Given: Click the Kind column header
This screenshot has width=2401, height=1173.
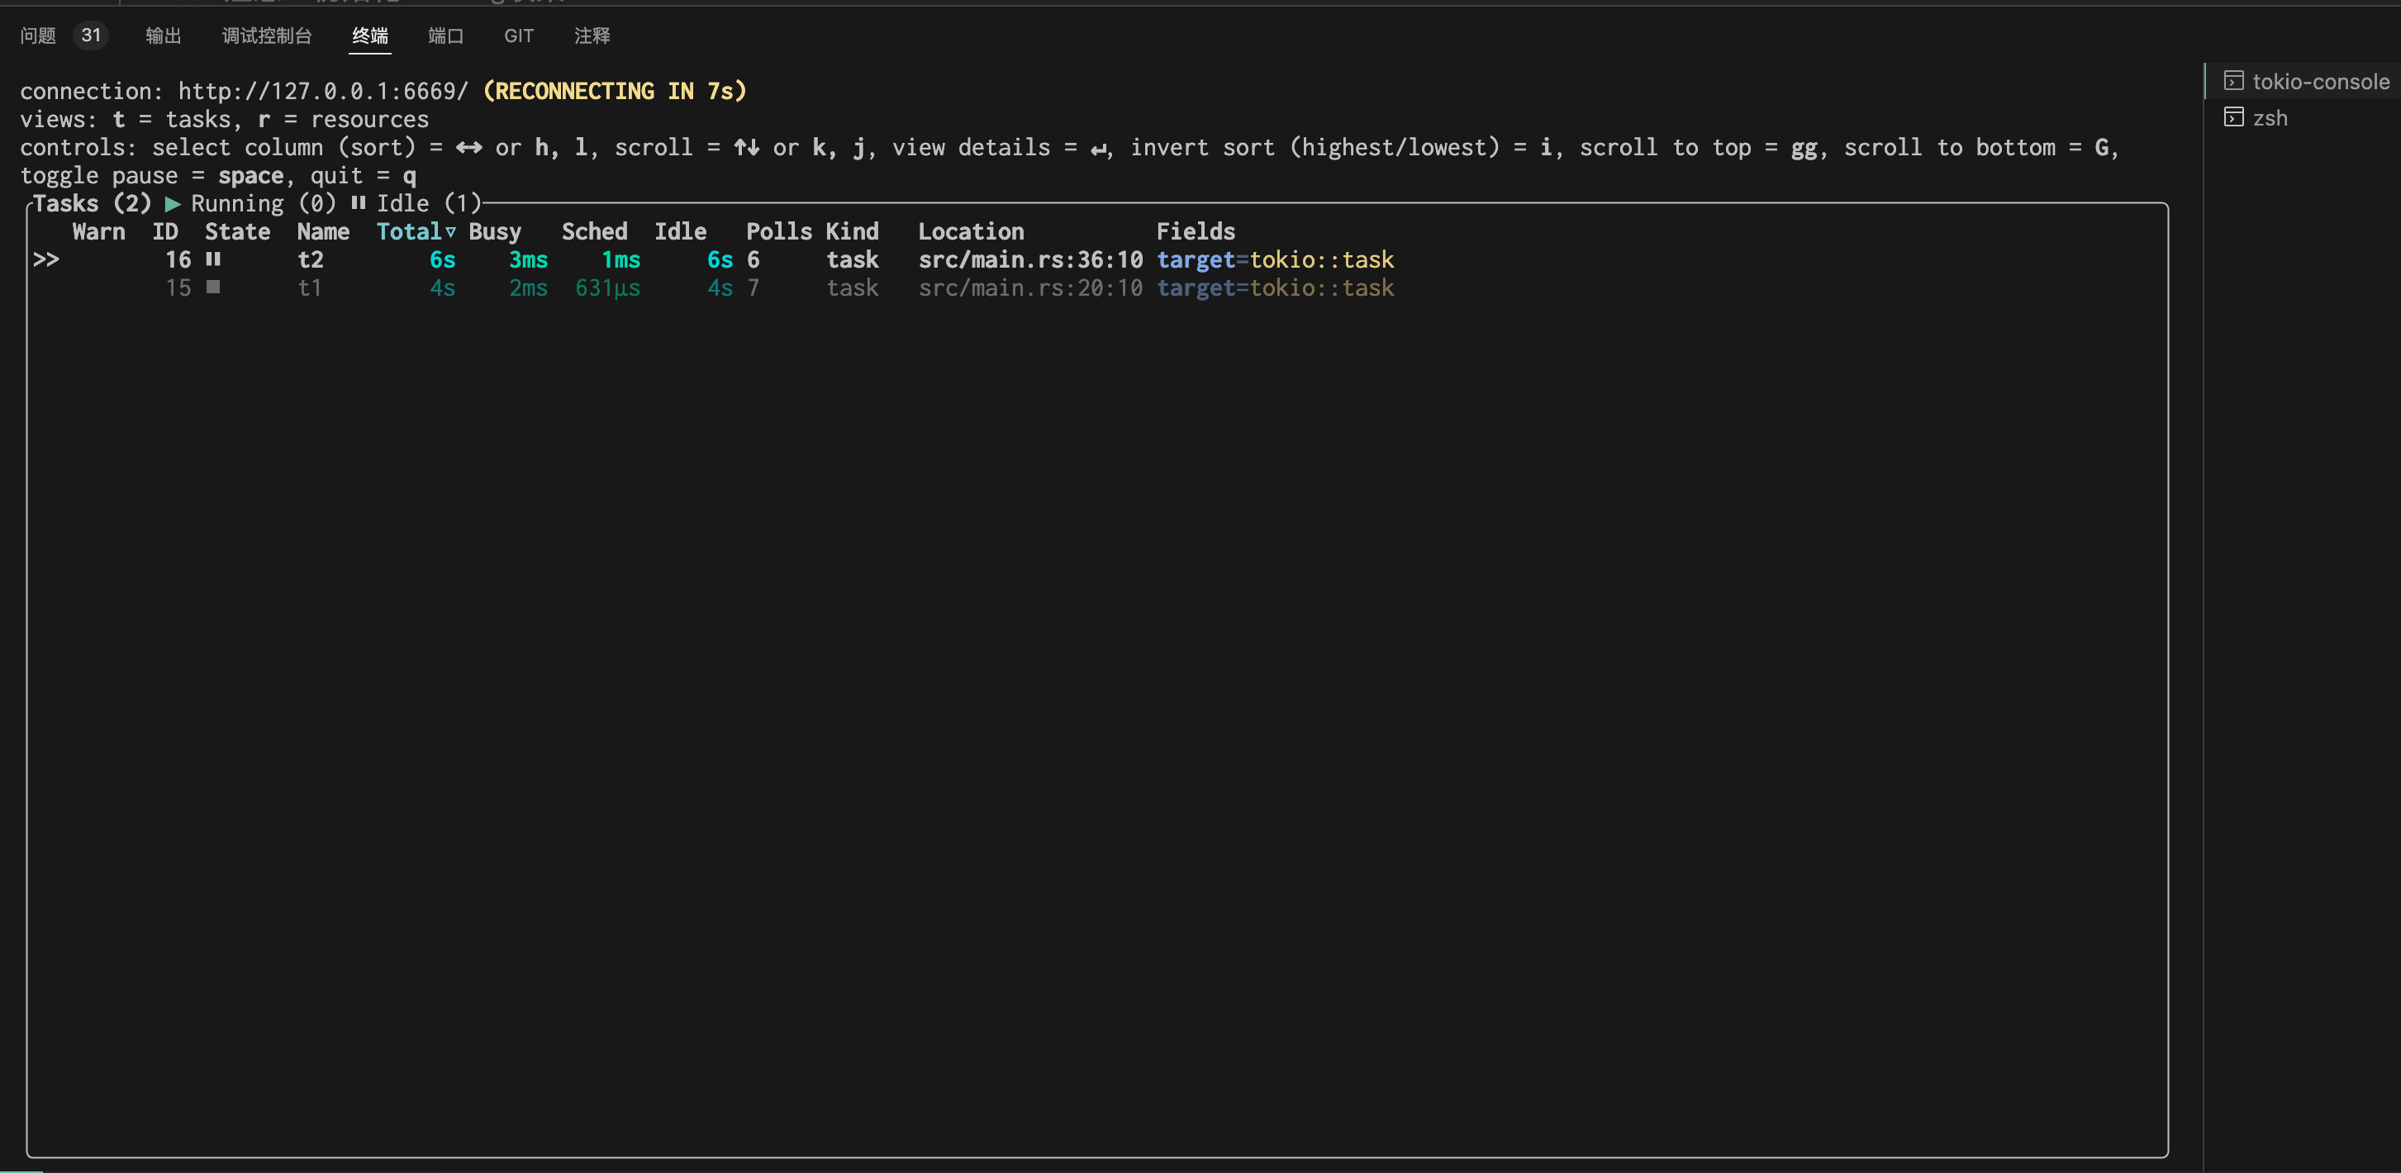Looking at the screenshot, I should coord(852,232).
